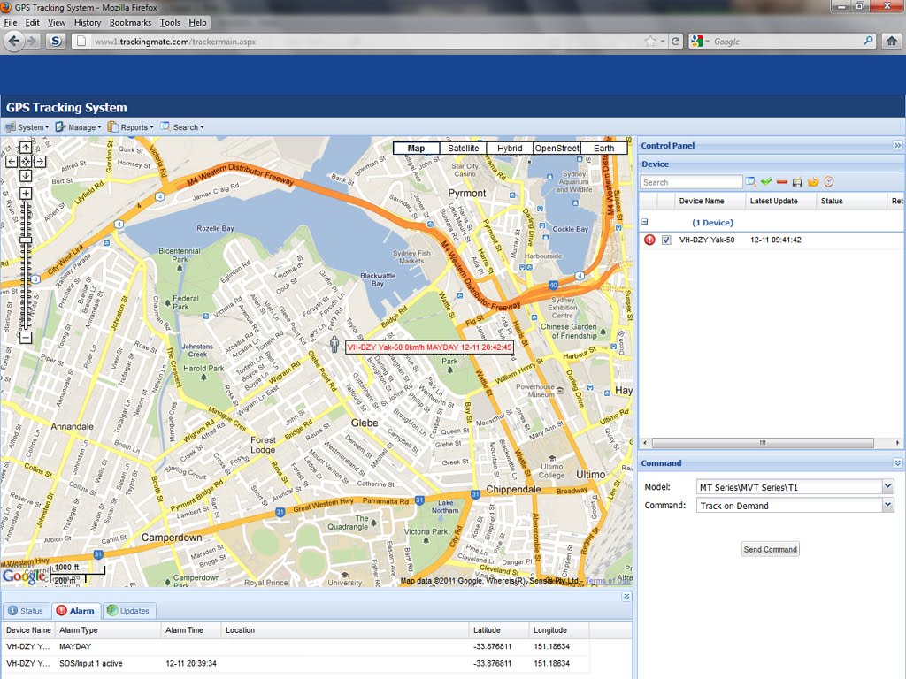Zoom out map with minus button
Viewport: 906px width, 679px height.
pyautogui.click(x=26, y=337)
